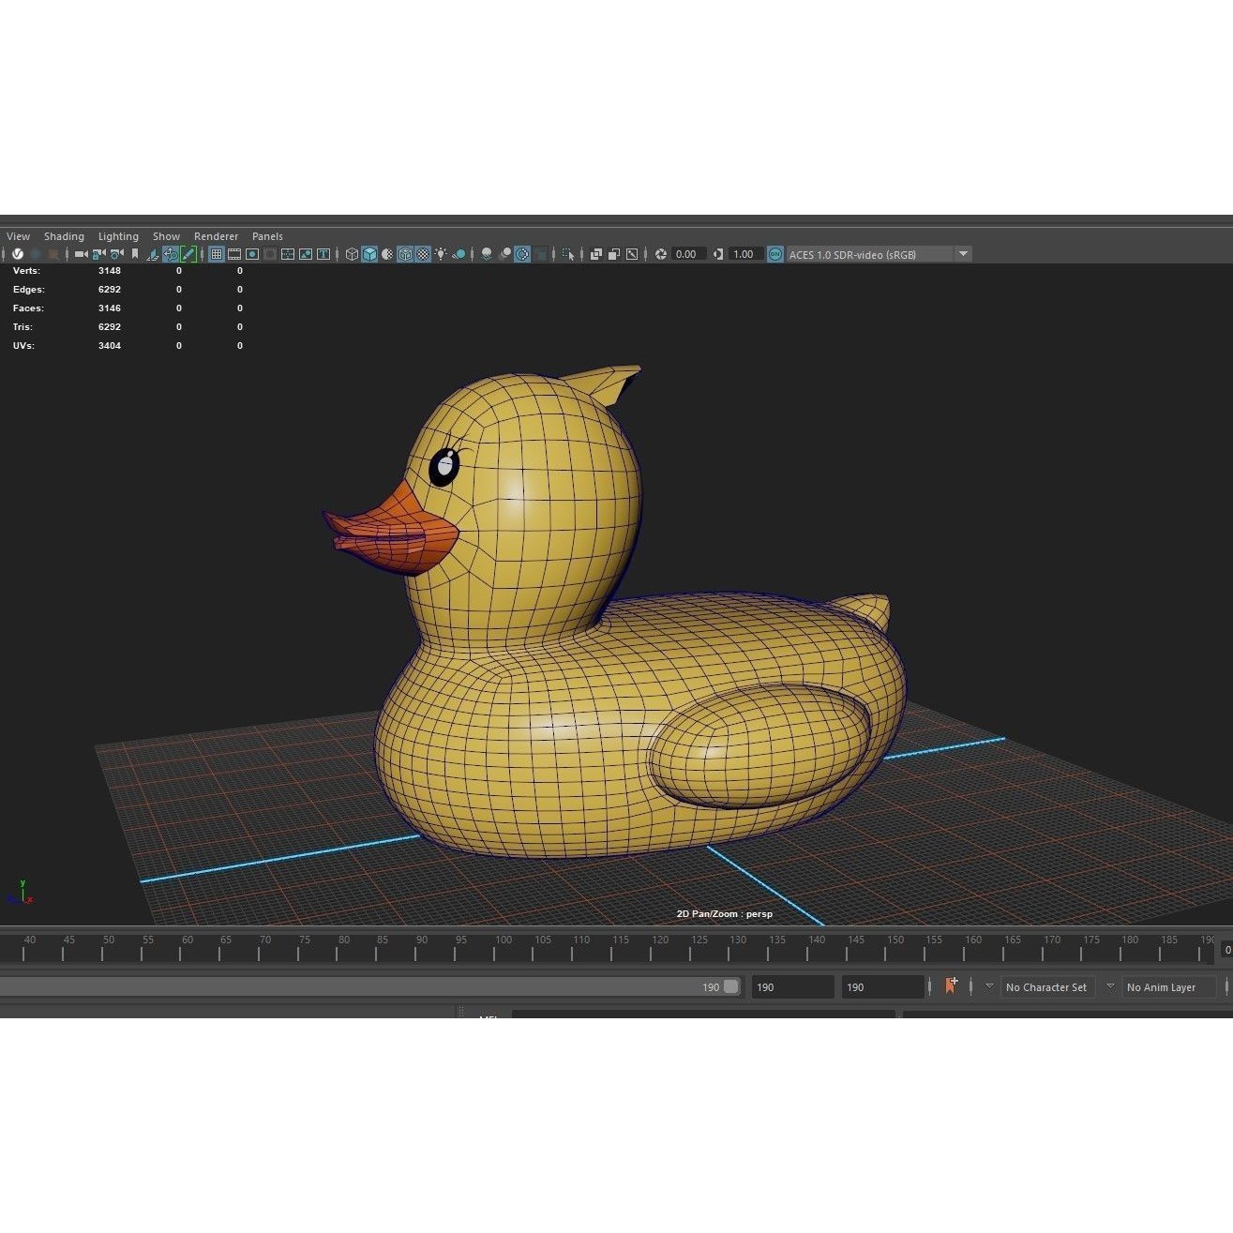The width and height of the screenshot is (1233, 1233).
Task: Open the No Character Set dropdown
Action: [x=1047, y=986]
